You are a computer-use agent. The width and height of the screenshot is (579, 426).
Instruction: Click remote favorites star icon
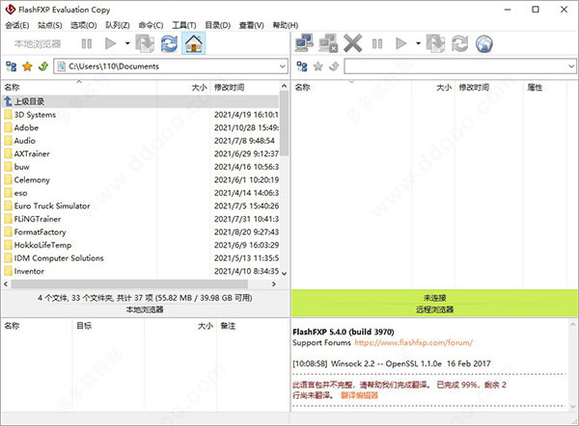[x=317, y=67]
